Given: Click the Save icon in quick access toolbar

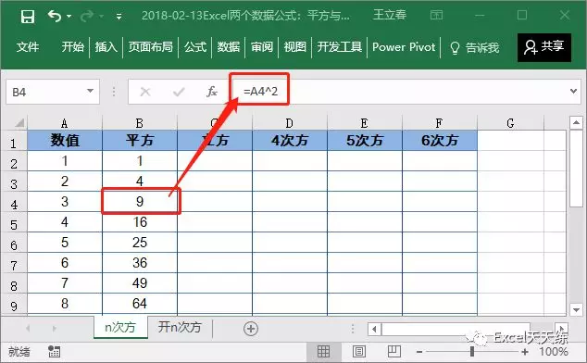Looking at the screenshot, I should [x=28, y=17].
